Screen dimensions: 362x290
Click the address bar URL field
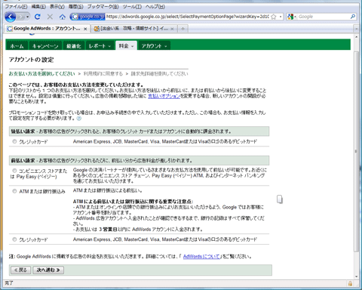(187, 17)
